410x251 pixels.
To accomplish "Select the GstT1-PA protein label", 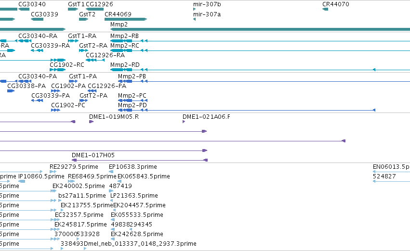I will (83, 76).
